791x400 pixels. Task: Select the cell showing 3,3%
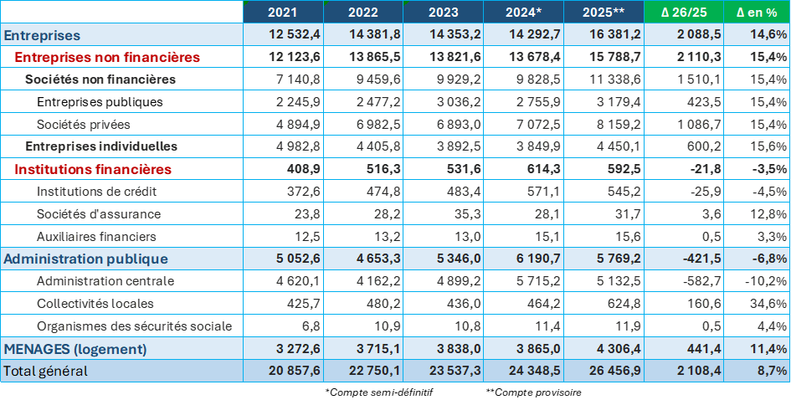[758, 236]
